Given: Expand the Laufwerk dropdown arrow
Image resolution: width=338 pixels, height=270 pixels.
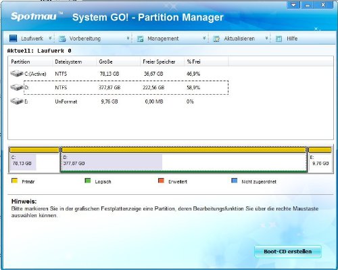Looking at the screenshot, I should coord(50,39).
